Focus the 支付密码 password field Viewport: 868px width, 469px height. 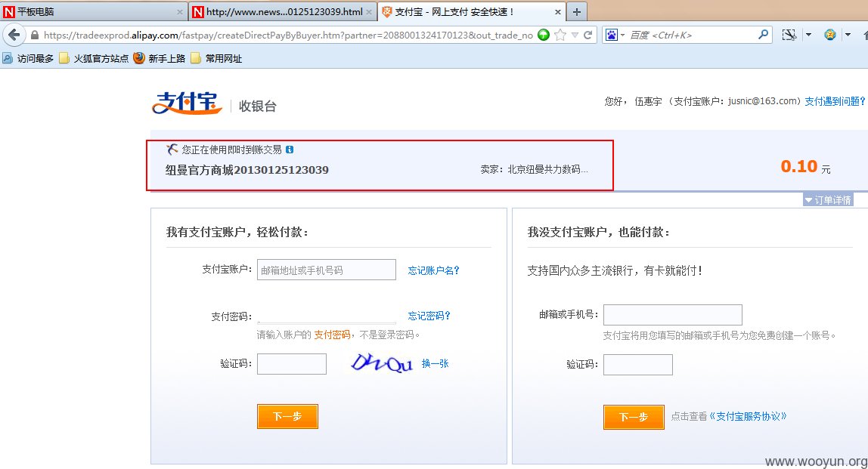327,316
